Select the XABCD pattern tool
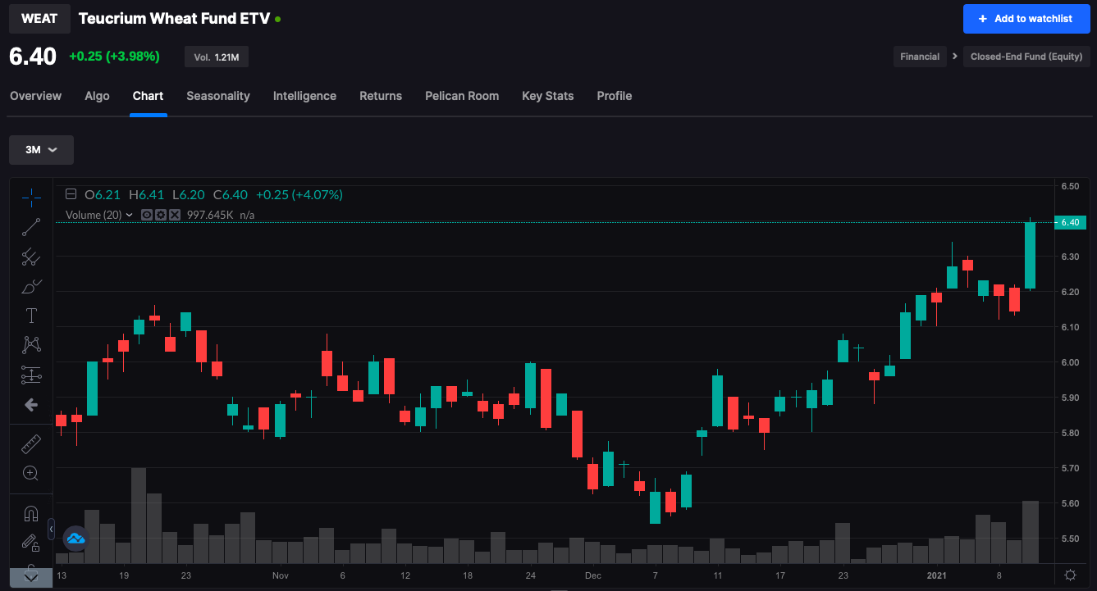Image resolution: width=1097 pixels, height=591 pixels. point(31,345)
